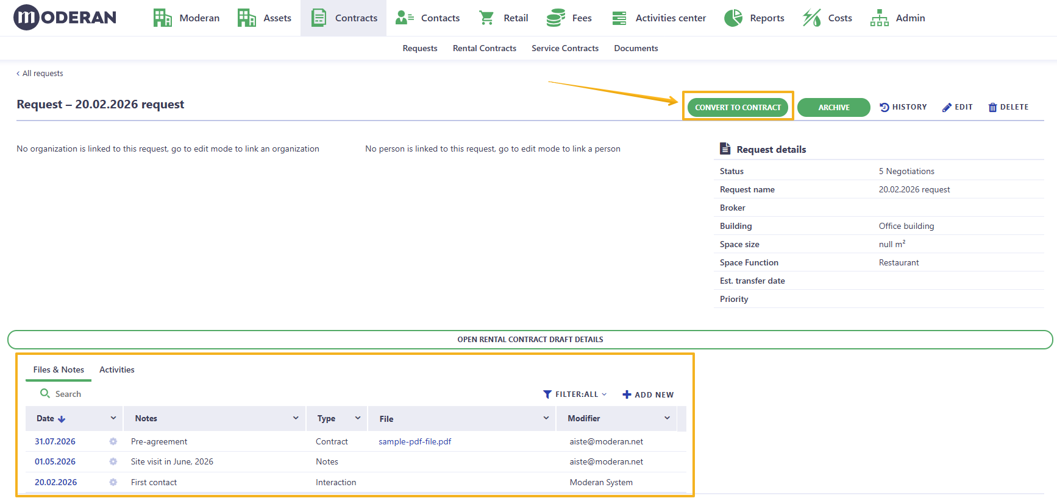
Task: Click gear icon on First contact row
Action: pos(113,482)
